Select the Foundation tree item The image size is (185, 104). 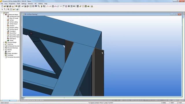pos(12,31)
